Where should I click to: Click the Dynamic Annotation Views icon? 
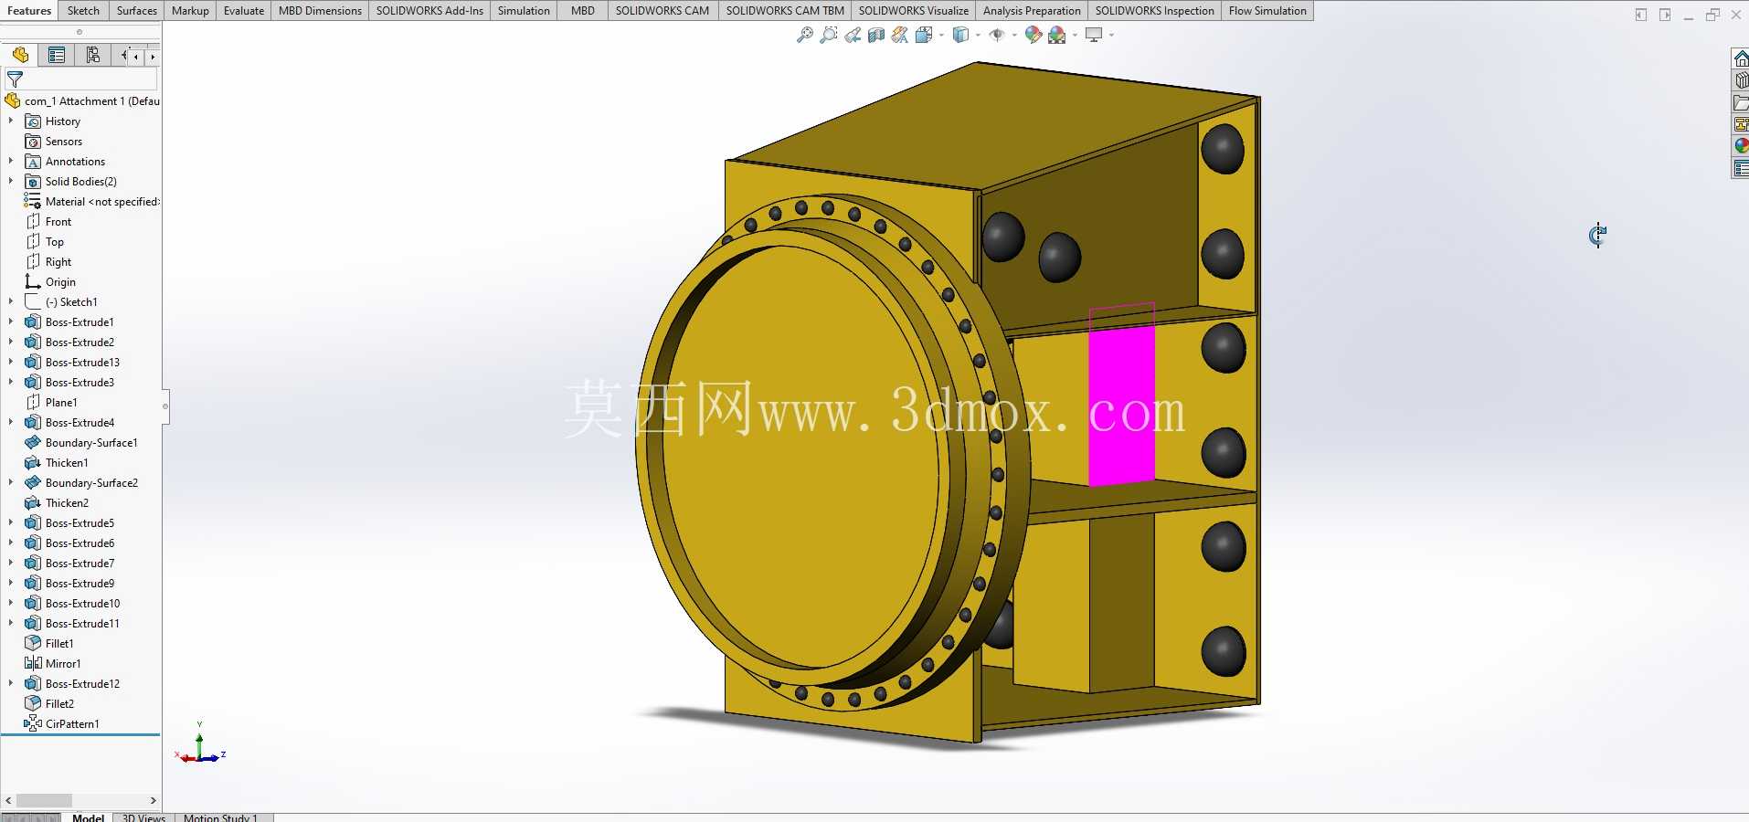pyautogui.click(x=900, y=35)
